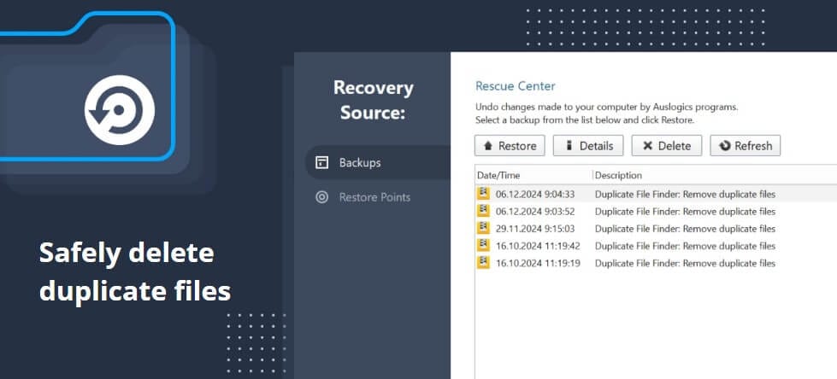This screenshot has width=837, height=379.
Task: Switch to Restore Points
Action: click(374, 197)
